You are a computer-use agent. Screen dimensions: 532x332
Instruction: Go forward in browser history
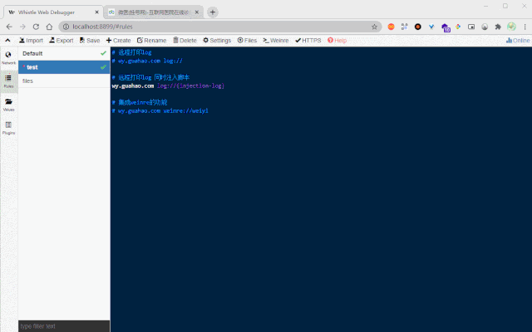(22, 27)
